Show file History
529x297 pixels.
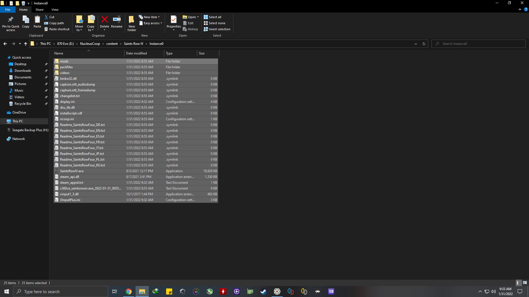click(x=190, y=29)
